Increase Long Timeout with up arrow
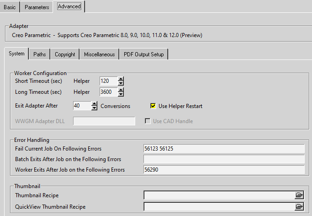The width and height of the screenshot is (312, 216). coord(121,90)
